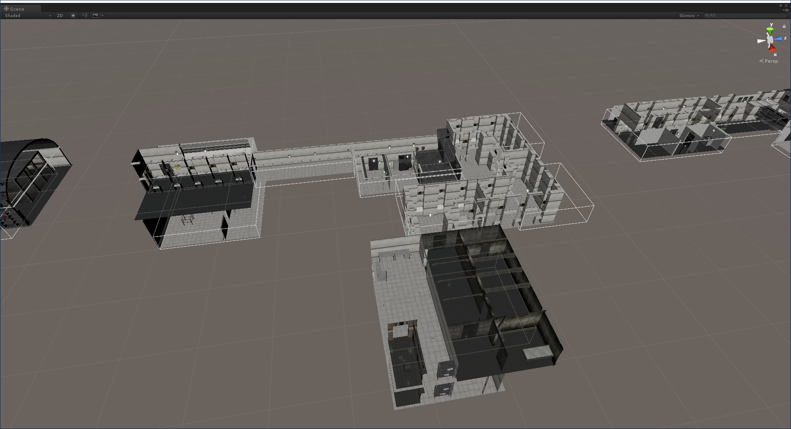The width and height of the screenshot is (791, 429).
Task: Open effects dropdown arrow beside image icon
Action: (102, 15)
